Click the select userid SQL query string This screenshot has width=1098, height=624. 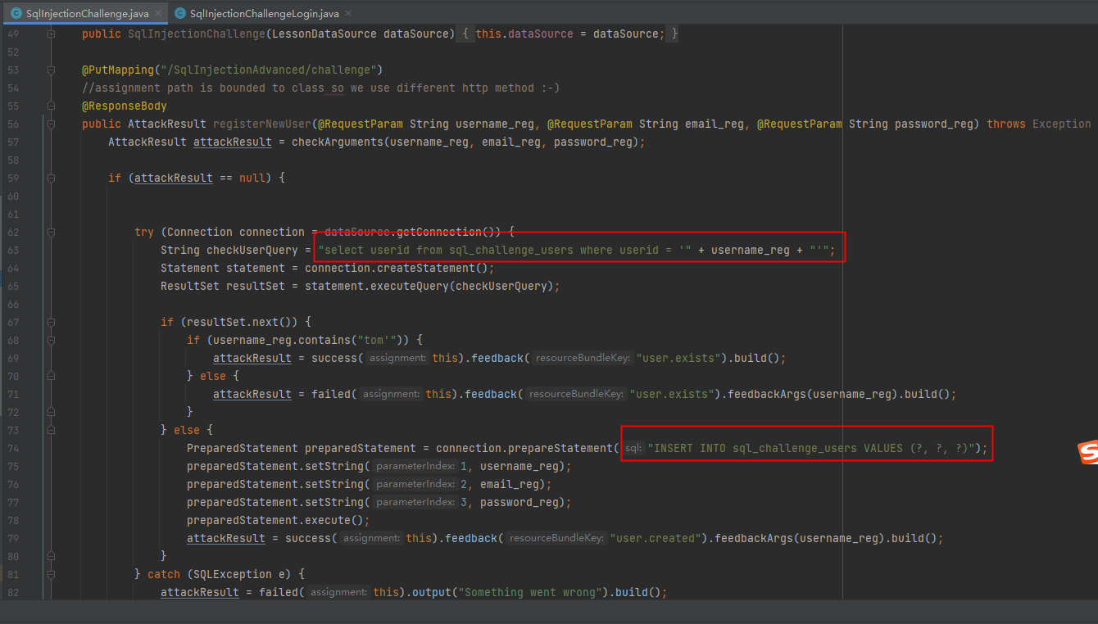click(505, 250)
